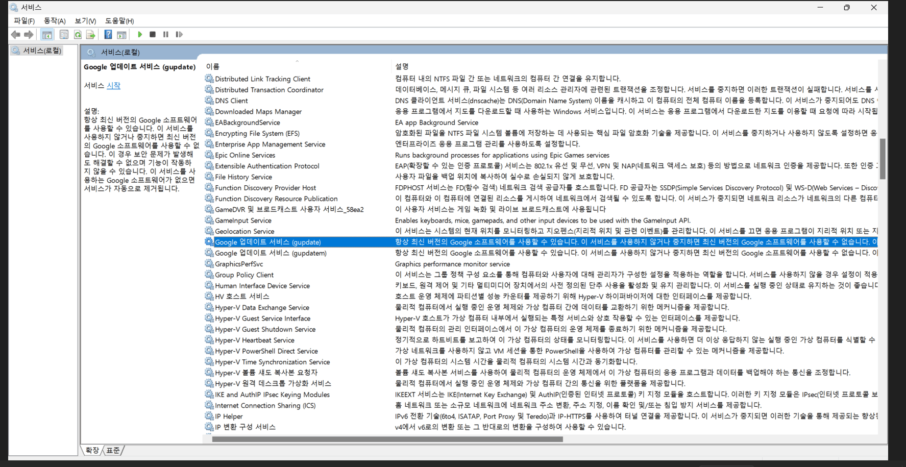The image size is (906, 467).
Task: Click the Pause service toolbar icon
Action: point(166,35)
